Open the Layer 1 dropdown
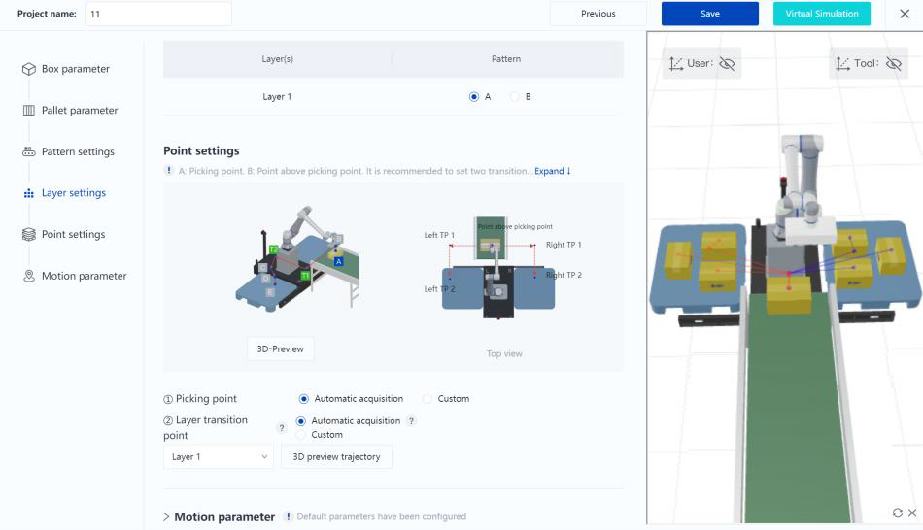Viewport: 923px width, 530px height. click(x=218, y=457)
